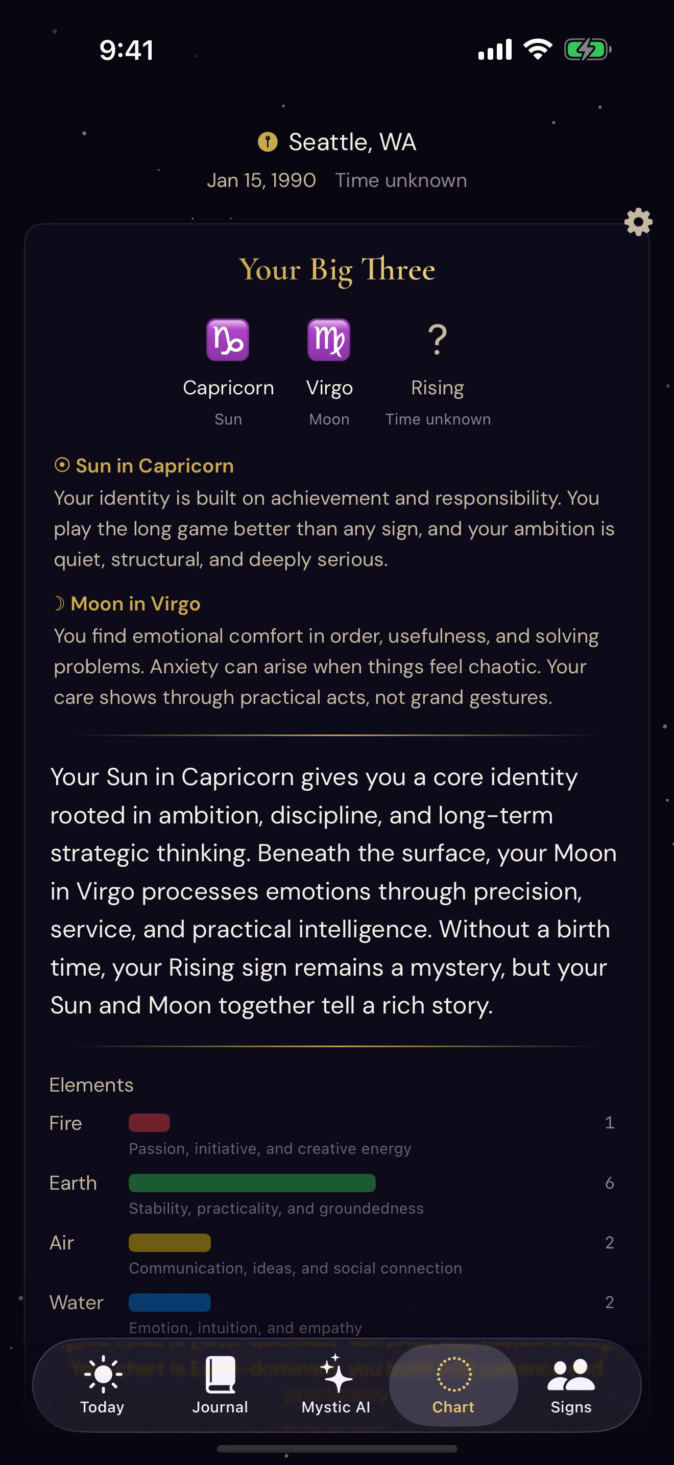Image resolution: width=674 pixels, height=1465 pixels.
Task: Open the Capricorn Sun sign icon
Action: 228,341
